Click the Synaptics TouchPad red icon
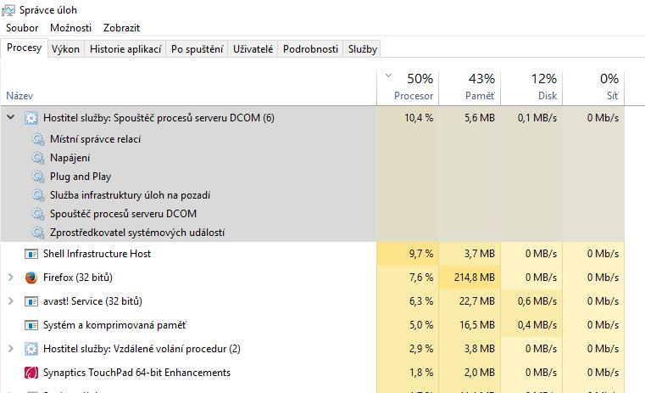The width and height of the screenshot is (645, 393). click(x=31, y=373)
